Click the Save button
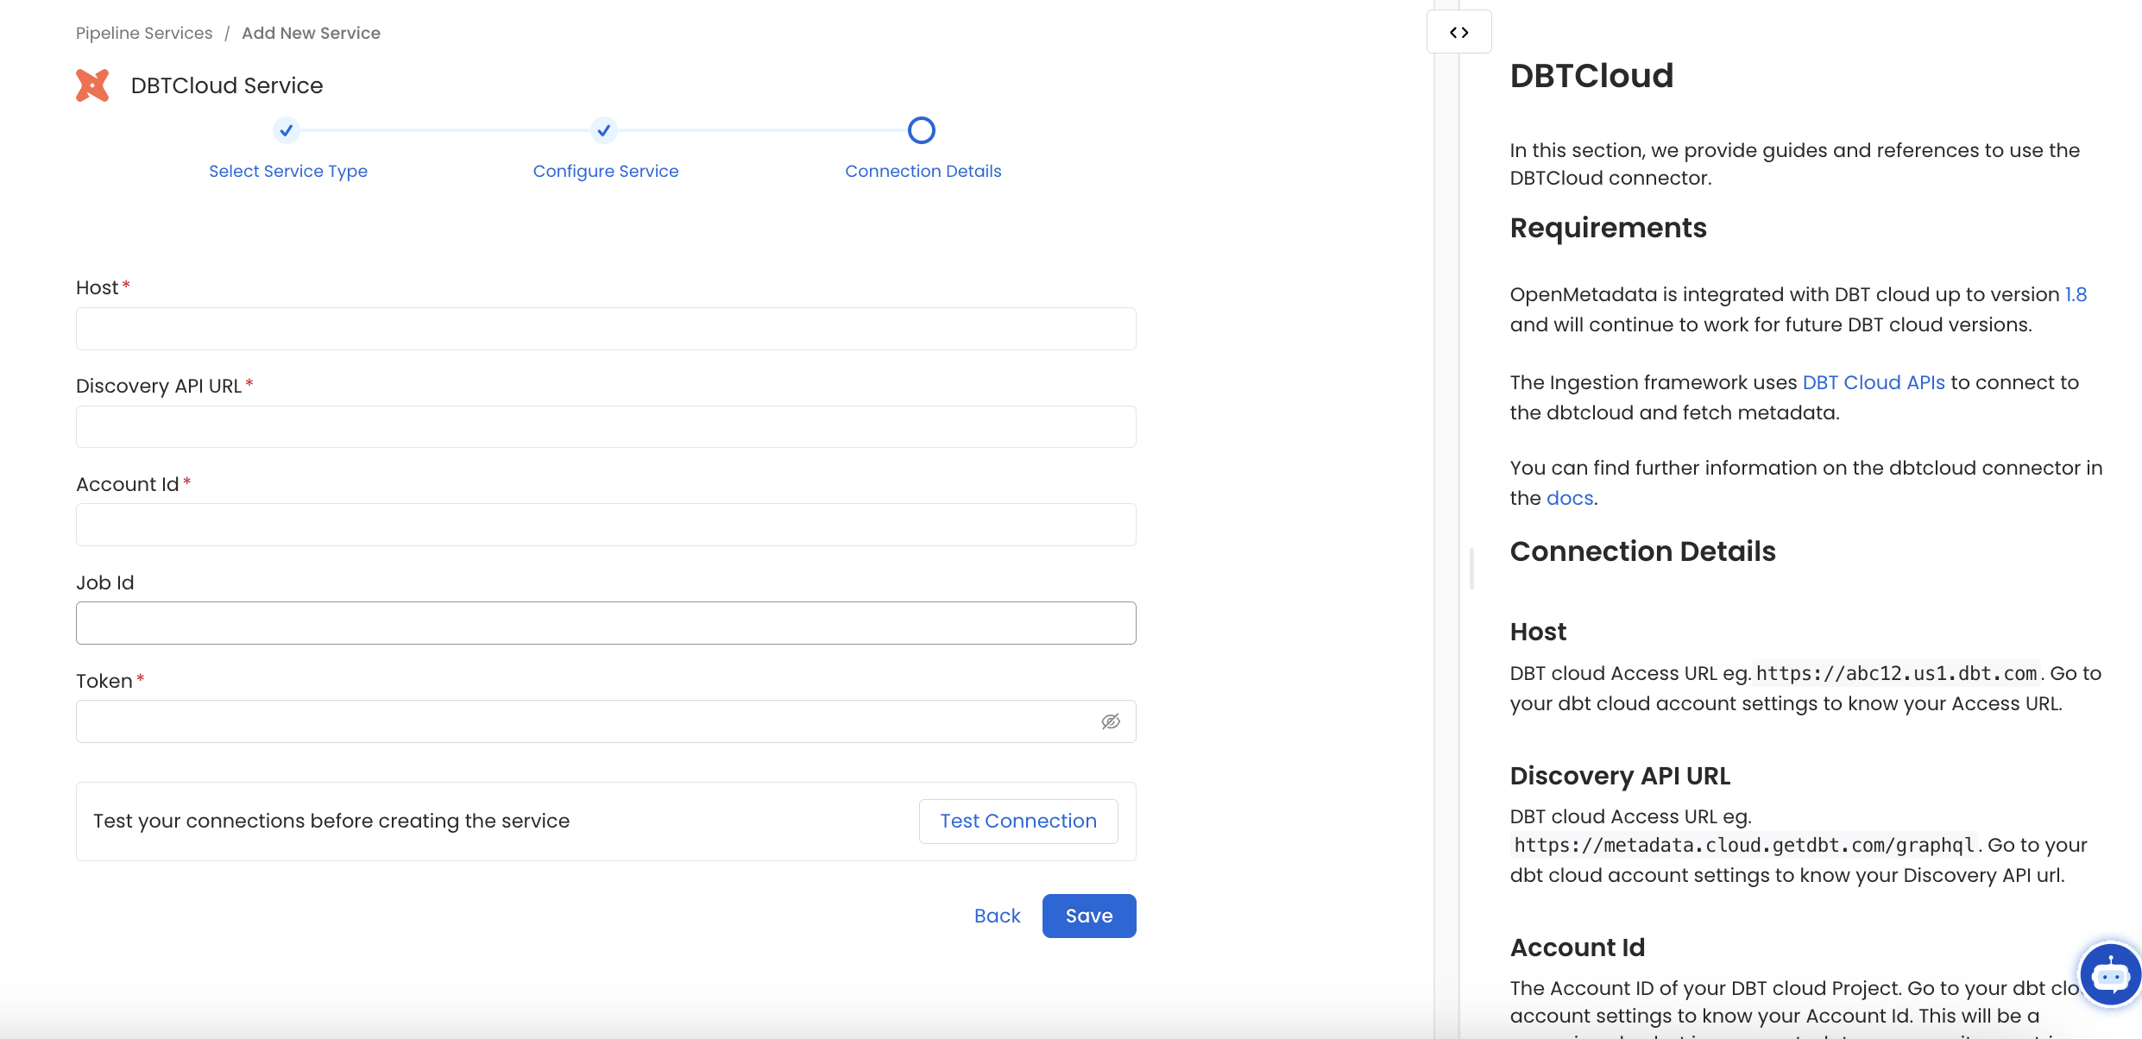This screenshot has width=2142, height=1039. 1089,916
